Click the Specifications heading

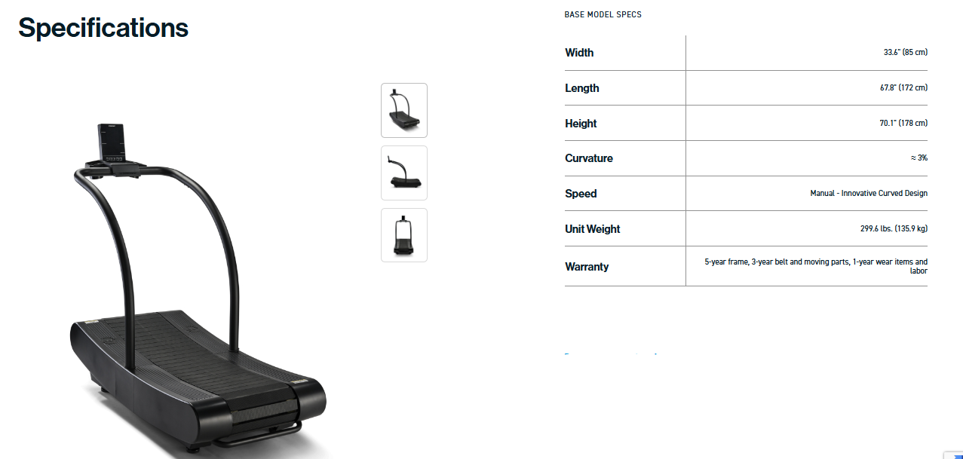pos(103,28)
